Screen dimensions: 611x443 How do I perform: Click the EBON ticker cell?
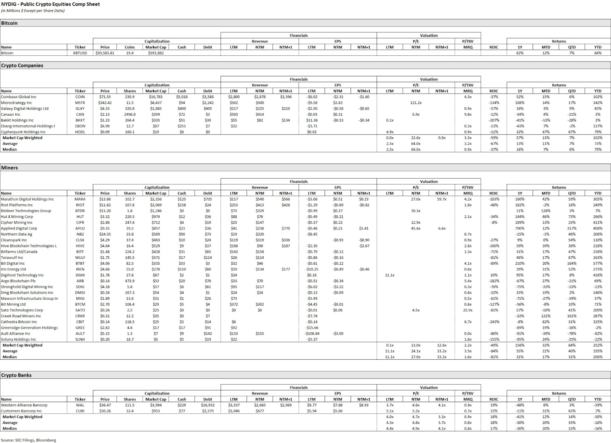(80, 126)
